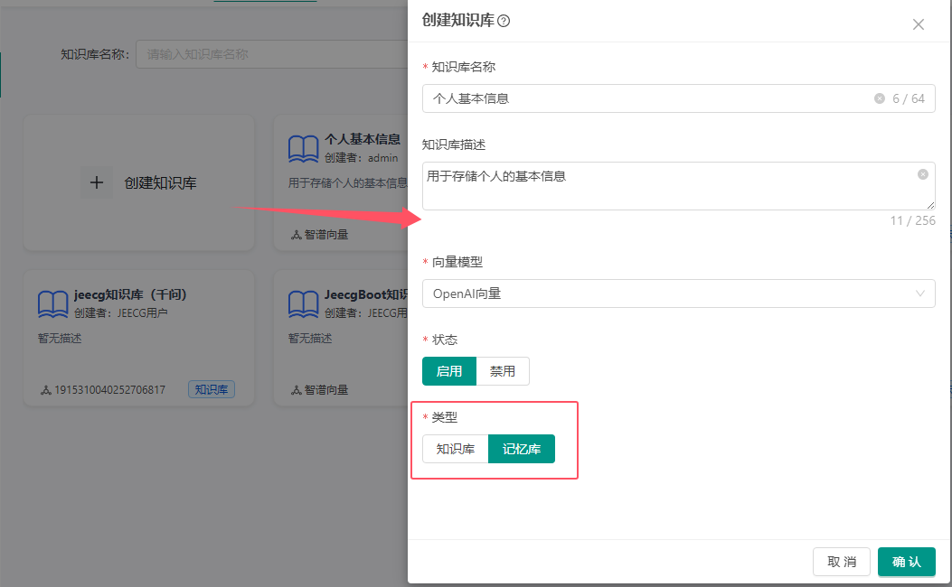Set status to 禁用
This screenshot has width=952, height=587.
[x=503, y=371]
